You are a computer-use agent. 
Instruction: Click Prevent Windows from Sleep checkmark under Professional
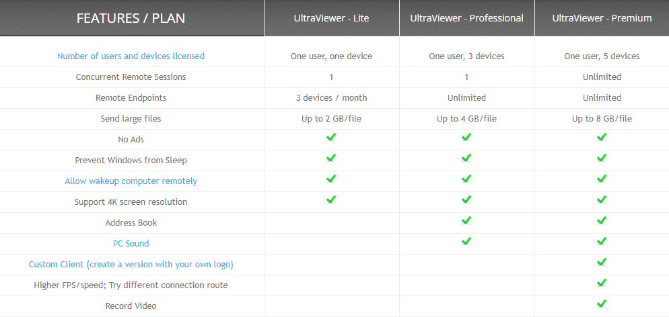point(466,158)
